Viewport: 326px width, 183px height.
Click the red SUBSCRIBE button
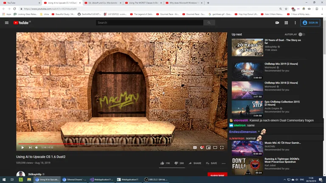217,175
